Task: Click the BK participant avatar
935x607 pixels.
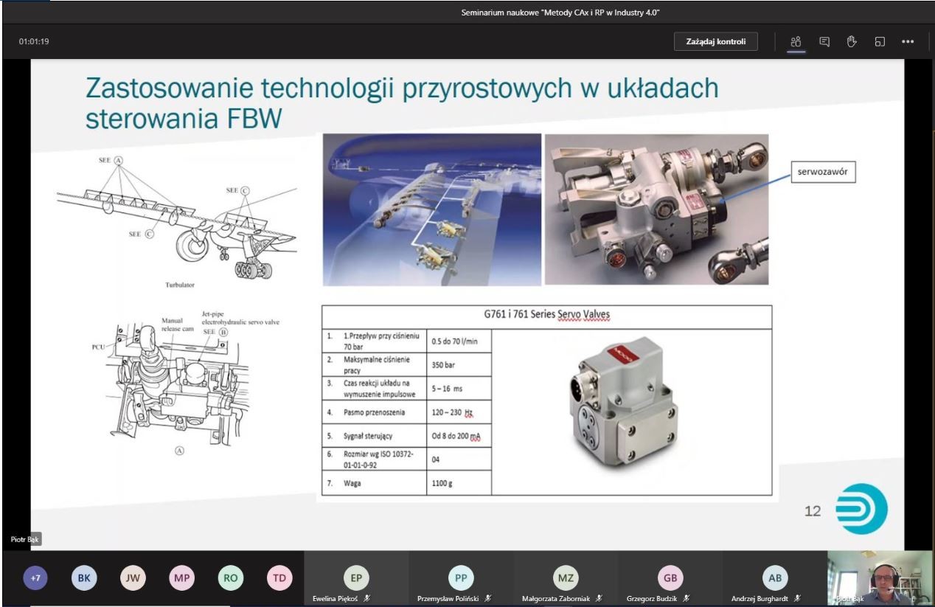Action: coord(83,579)
